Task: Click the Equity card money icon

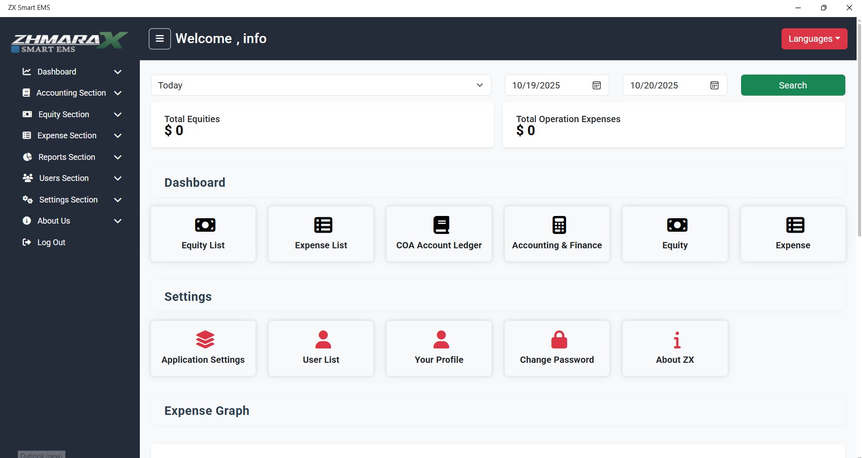Action: [677, 225]
